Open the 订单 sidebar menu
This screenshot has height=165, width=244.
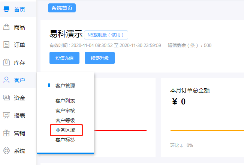coord(18,45)
